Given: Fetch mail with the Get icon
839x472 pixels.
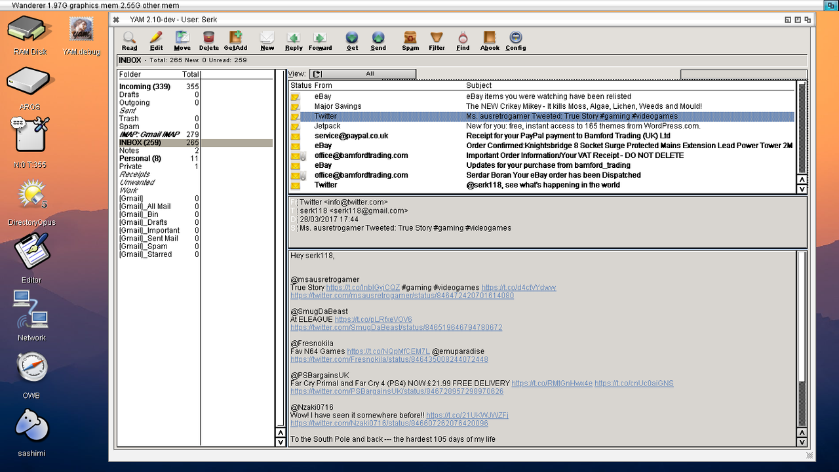Looking at the screenshot, I should point(352,41).
